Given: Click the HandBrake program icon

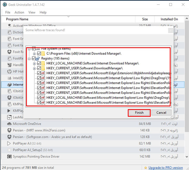Looking at the screenshot, I should pos(9,65).
